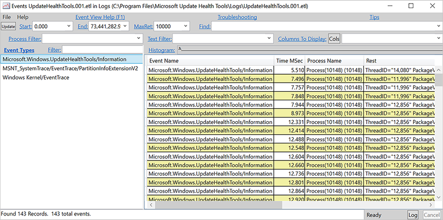The width and height of the screenshot is (443, 220).
Task: Select the Time MSec cell 12.488
Action: [x=289, y=139]
